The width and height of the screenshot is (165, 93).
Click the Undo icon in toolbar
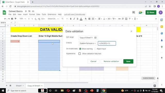pyautogui.click(x=5, y=19)
